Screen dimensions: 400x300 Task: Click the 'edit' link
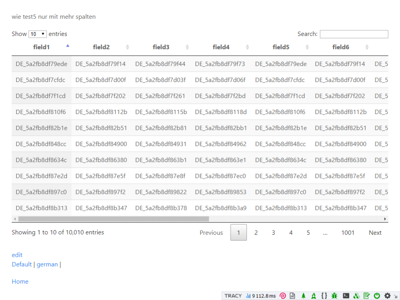(17, 255)
